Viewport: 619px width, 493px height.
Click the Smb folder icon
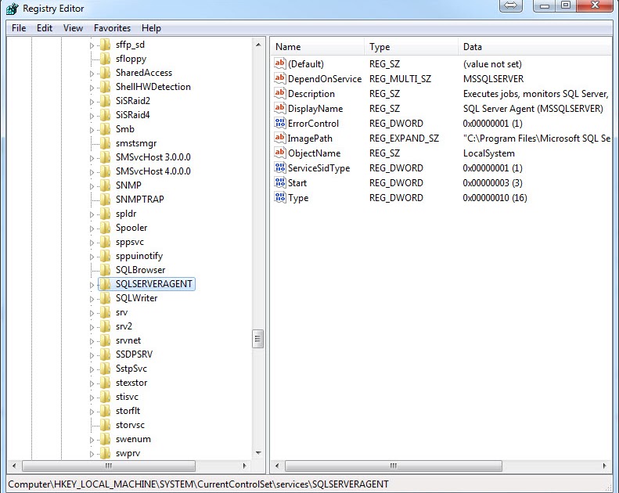105,129
